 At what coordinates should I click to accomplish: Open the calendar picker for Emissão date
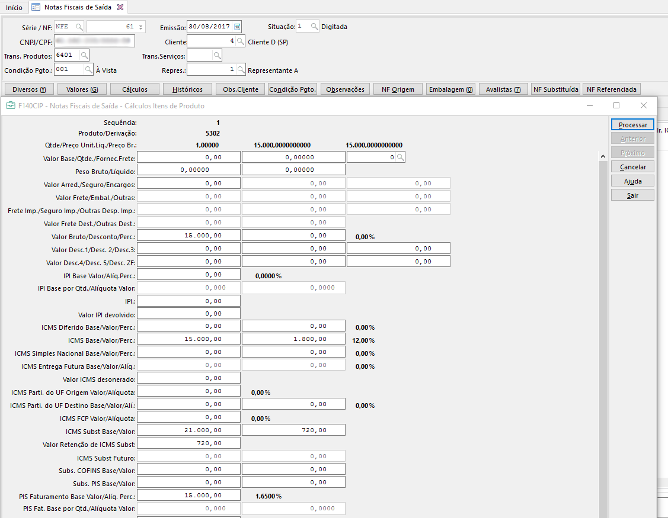point(237,27)
